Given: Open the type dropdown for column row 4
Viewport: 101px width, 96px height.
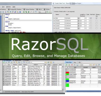Looking at the screenshot, I should click(78, 26).
